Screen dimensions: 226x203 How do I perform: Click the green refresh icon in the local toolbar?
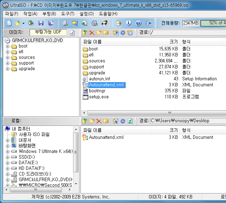[x=130, y=121]
